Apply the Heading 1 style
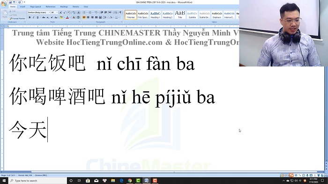 [155, 15]
